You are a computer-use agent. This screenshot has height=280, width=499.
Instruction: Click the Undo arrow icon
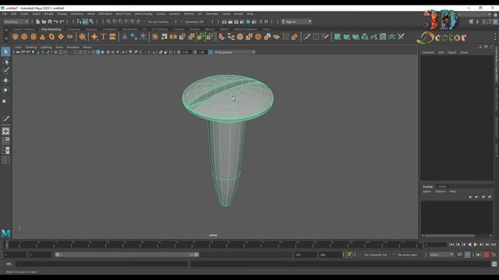point(56,22)
